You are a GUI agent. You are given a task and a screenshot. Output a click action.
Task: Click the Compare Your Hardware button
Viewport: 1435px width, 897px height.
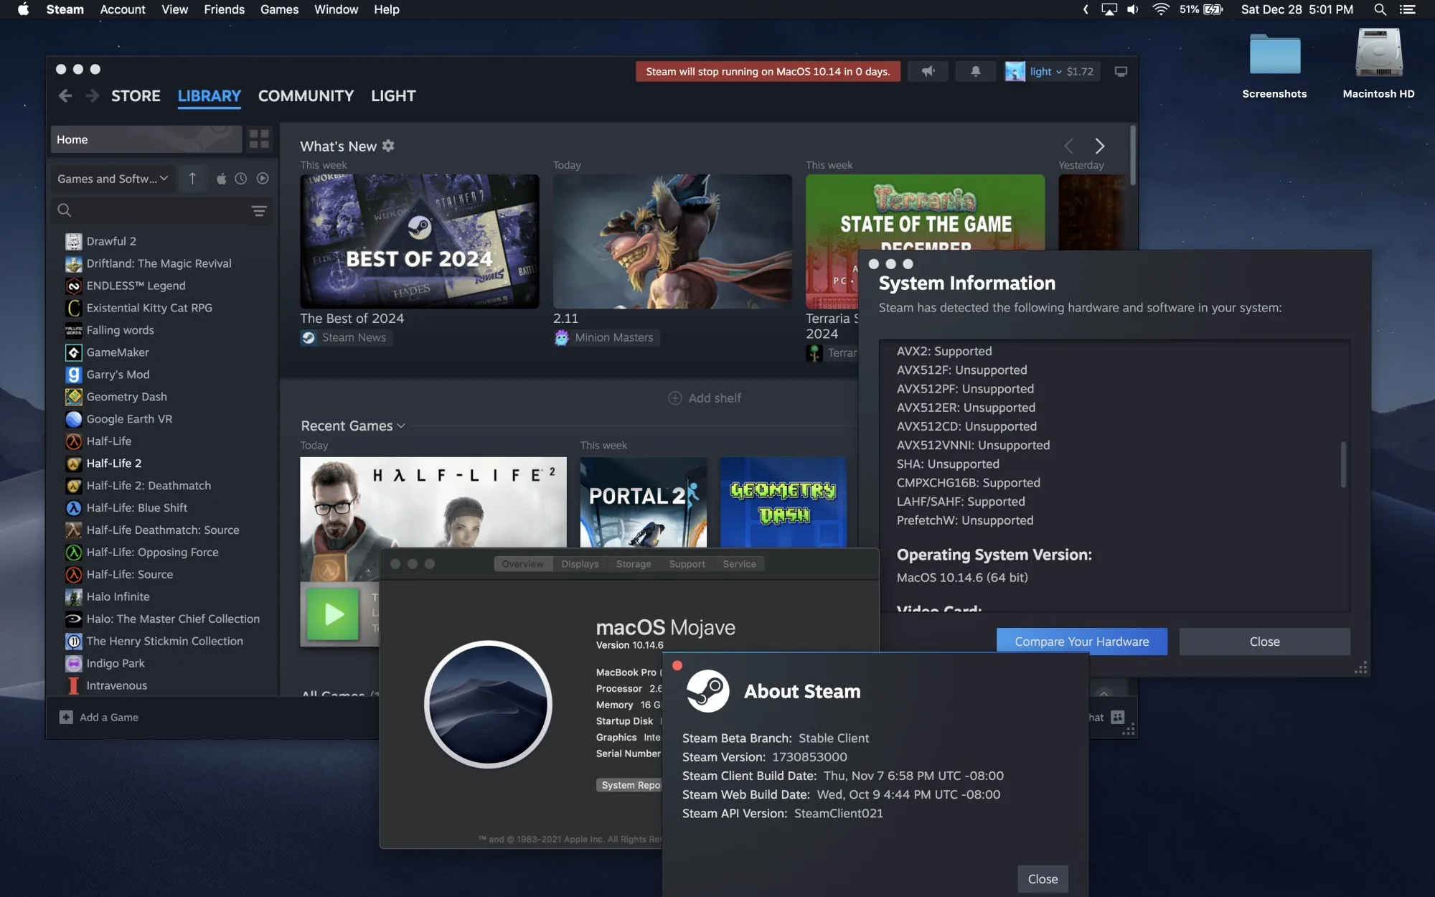(1081, 642)
